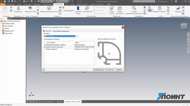
Task: Click Создать параметрическую деталь
Action: tap(134, 10)
